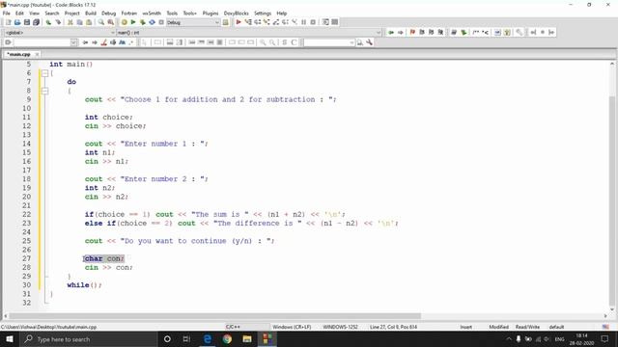Click the Open file toolbar icon

tap(17, 22)
